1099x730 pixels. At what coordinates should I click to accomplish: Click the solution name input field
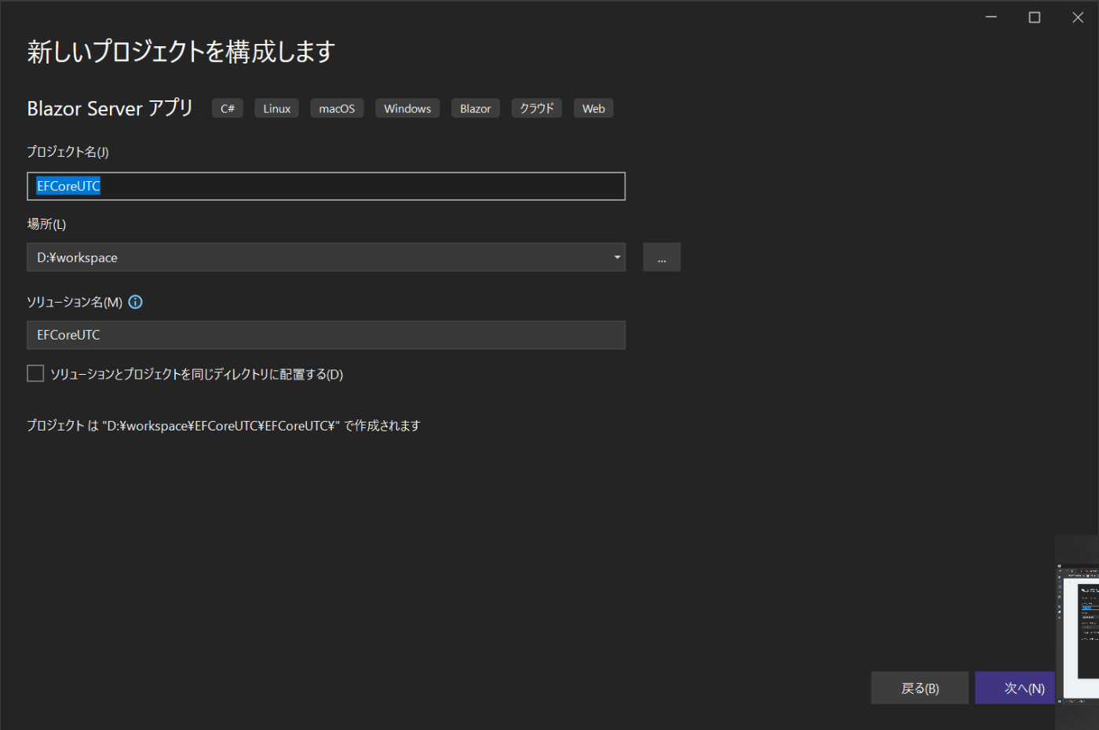(x=326, y=335)
